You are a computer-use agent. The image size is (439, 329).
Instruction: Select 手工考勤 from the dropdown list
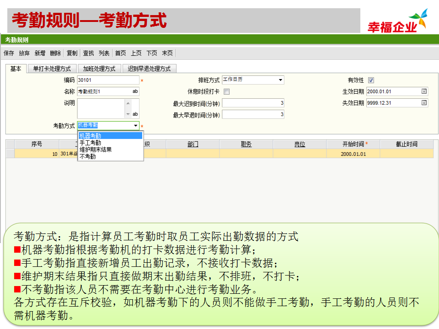[x=90, y=143]
